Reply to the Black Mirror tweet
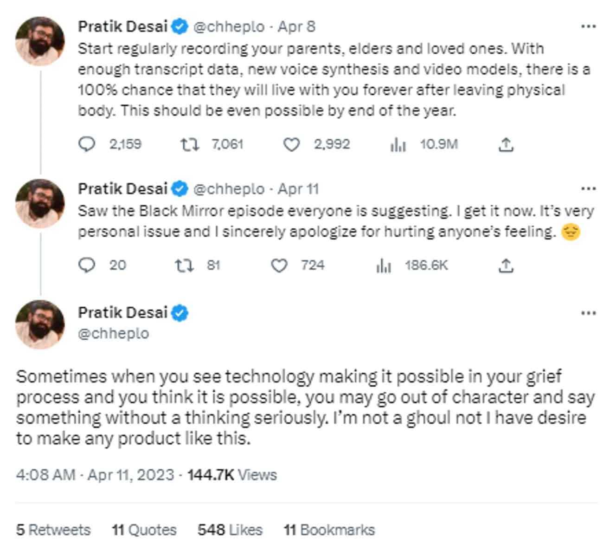This screenshot has width=616, height=557. 87,266
